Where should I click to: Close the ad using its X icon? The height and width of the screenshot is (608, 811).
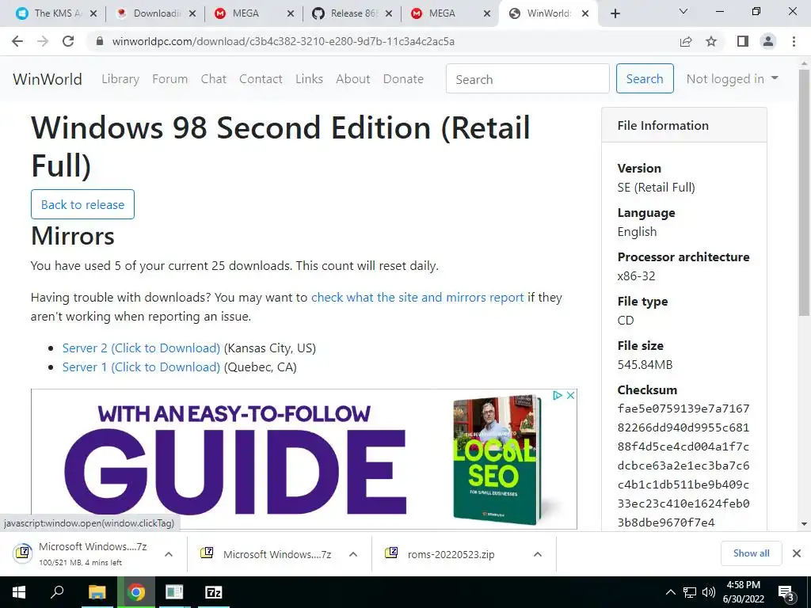tap(570, 396)
